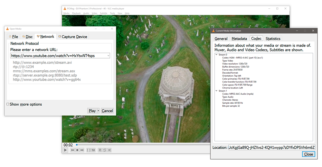Click Cancel in Open Media dialog
322x167 pixels.
(107, 111)
